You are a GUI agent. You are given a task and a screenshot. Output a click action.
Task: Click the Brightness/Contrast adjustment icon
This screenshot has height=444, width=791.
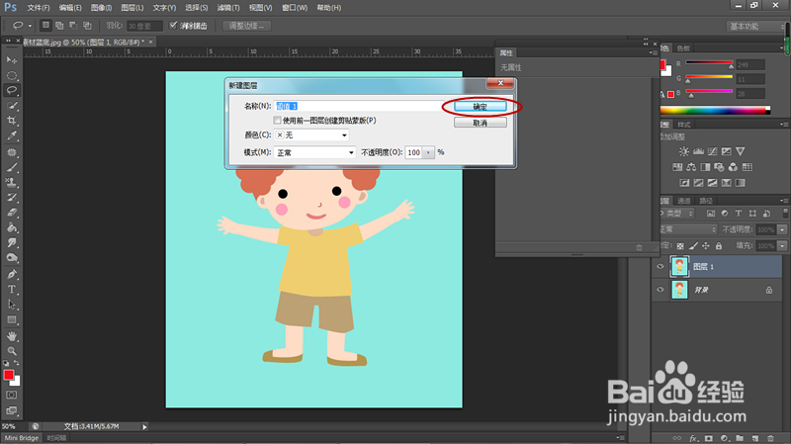[684, 151]
